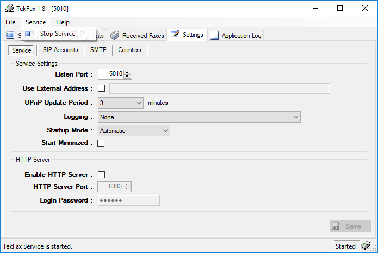Viewport: 378px width, 253px height.
Task: Open the Service menu
Action: coord(36,22)
